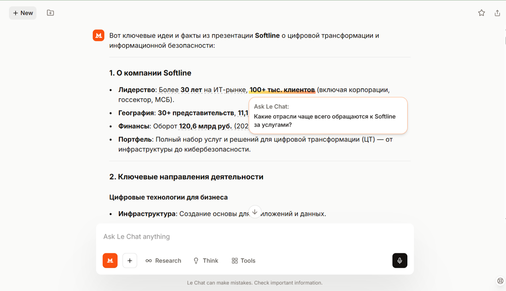This screenshot has width=506, height=291.
Task: Open the help icon in the corner
Action: tap(500, 281)
